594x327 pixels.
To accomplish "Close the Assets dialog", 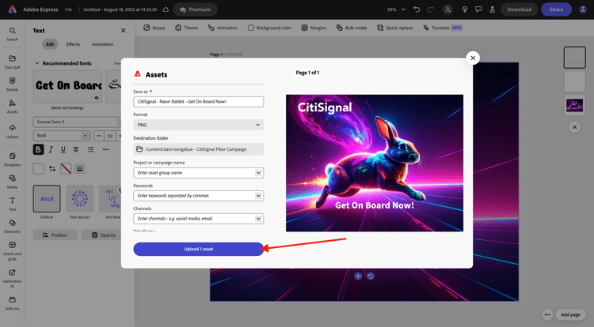I will pyautogui.click(x=473, y=58).
